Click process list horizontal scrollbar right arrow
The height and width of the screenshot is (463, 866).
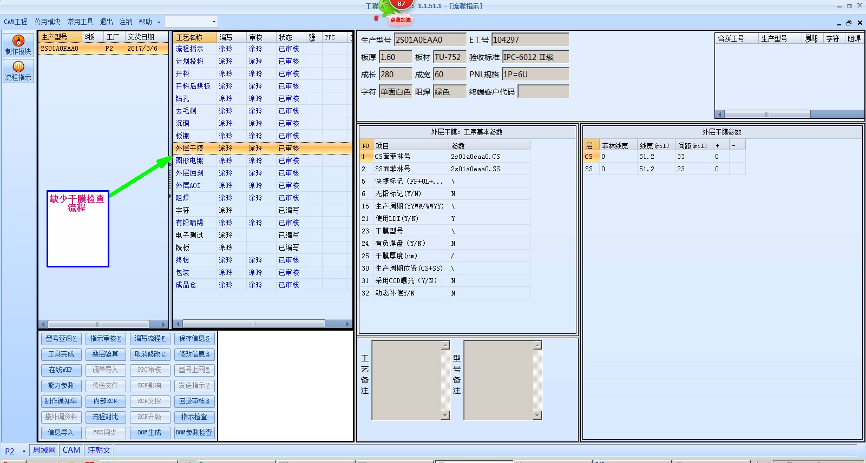pyautogui.click(x=348, y=324)
